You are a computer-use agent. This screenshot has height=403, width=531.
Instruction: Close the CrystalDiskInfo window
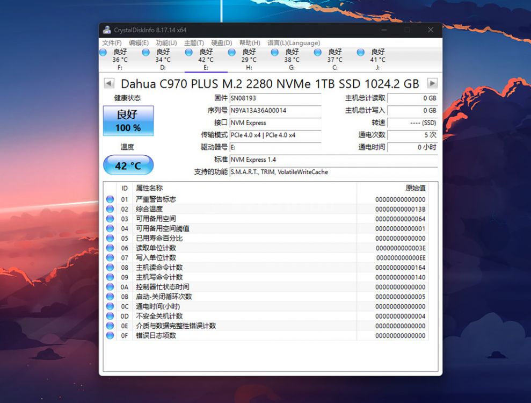(431, 30)
